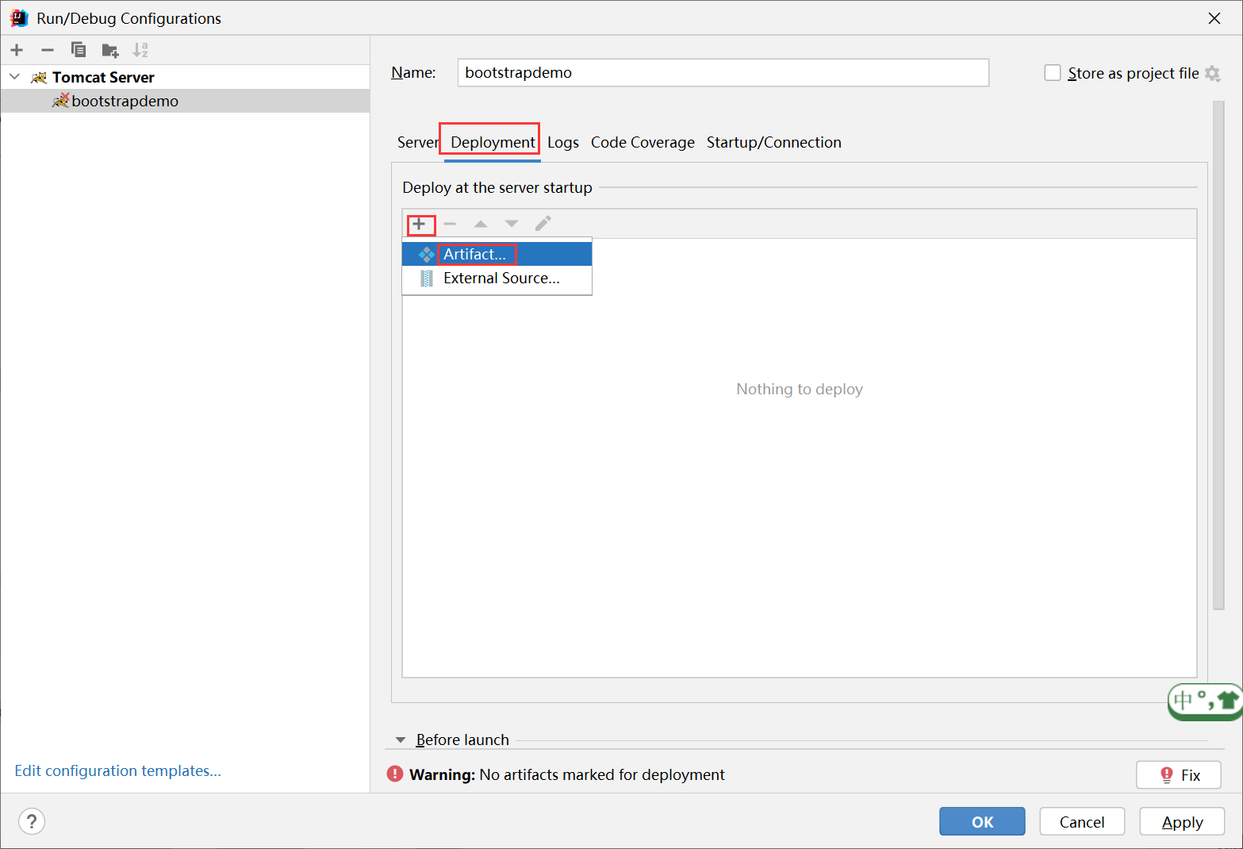Click the Artifact diamond icon in popup
1243x849 pixels.
click(426, 254)
